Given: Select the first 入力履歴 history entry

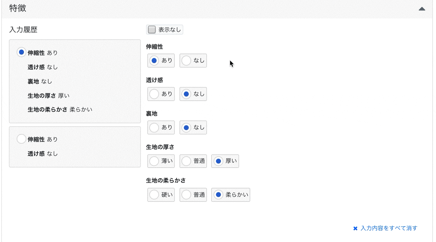Looking at the screenshot, I should (x=21, y=52).
